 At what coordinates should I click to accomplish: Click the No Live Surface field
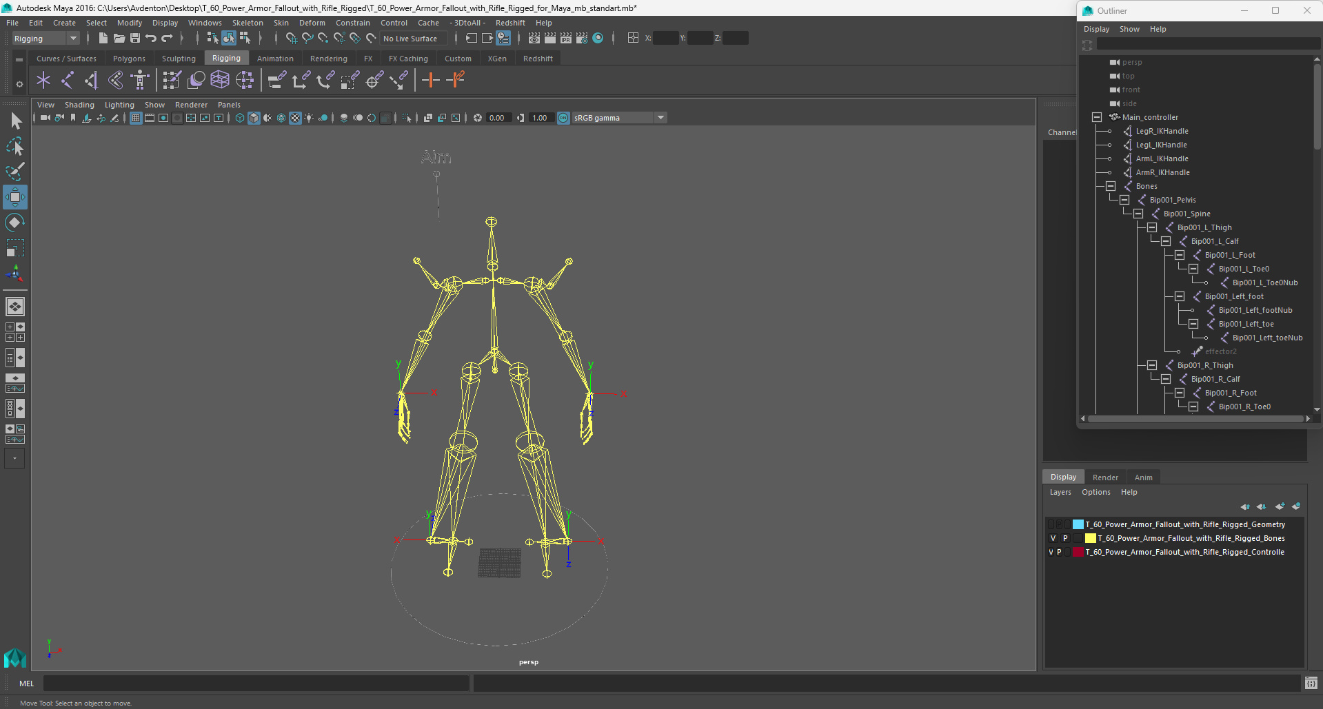click(x=412, y=39)
